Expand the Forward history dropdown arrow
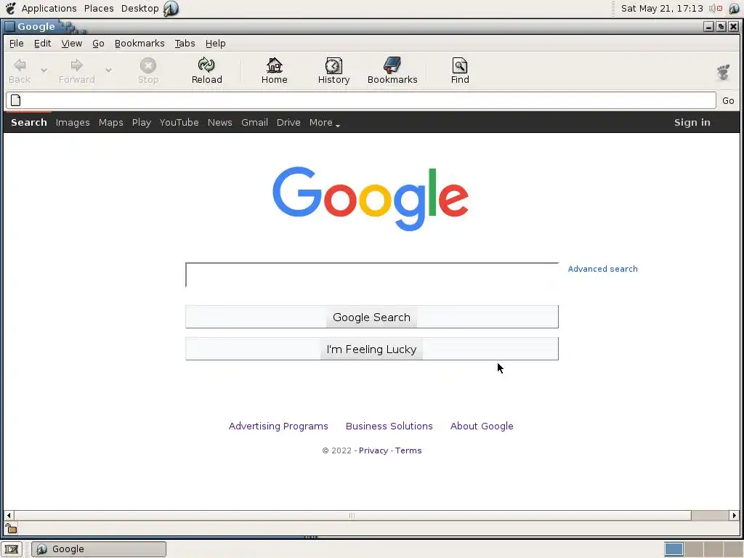744x558 pixels. coord(108,70)
